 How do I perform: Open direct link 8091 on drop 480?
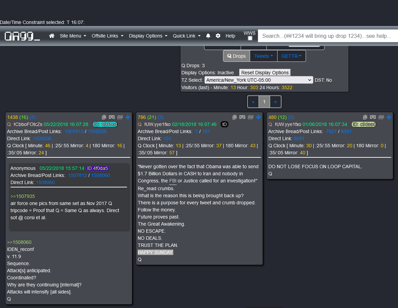click(299, 138)
